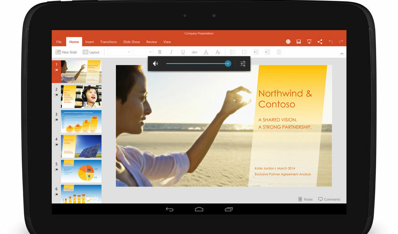Viewport: 398px width, 234px height.
Task: Tap the transition star under slide 6
Action: [x=56, y=194]
